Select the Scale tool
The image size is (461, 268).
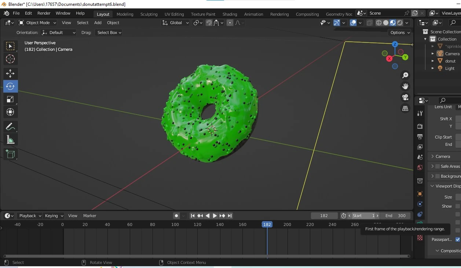[x=10, y=99]
